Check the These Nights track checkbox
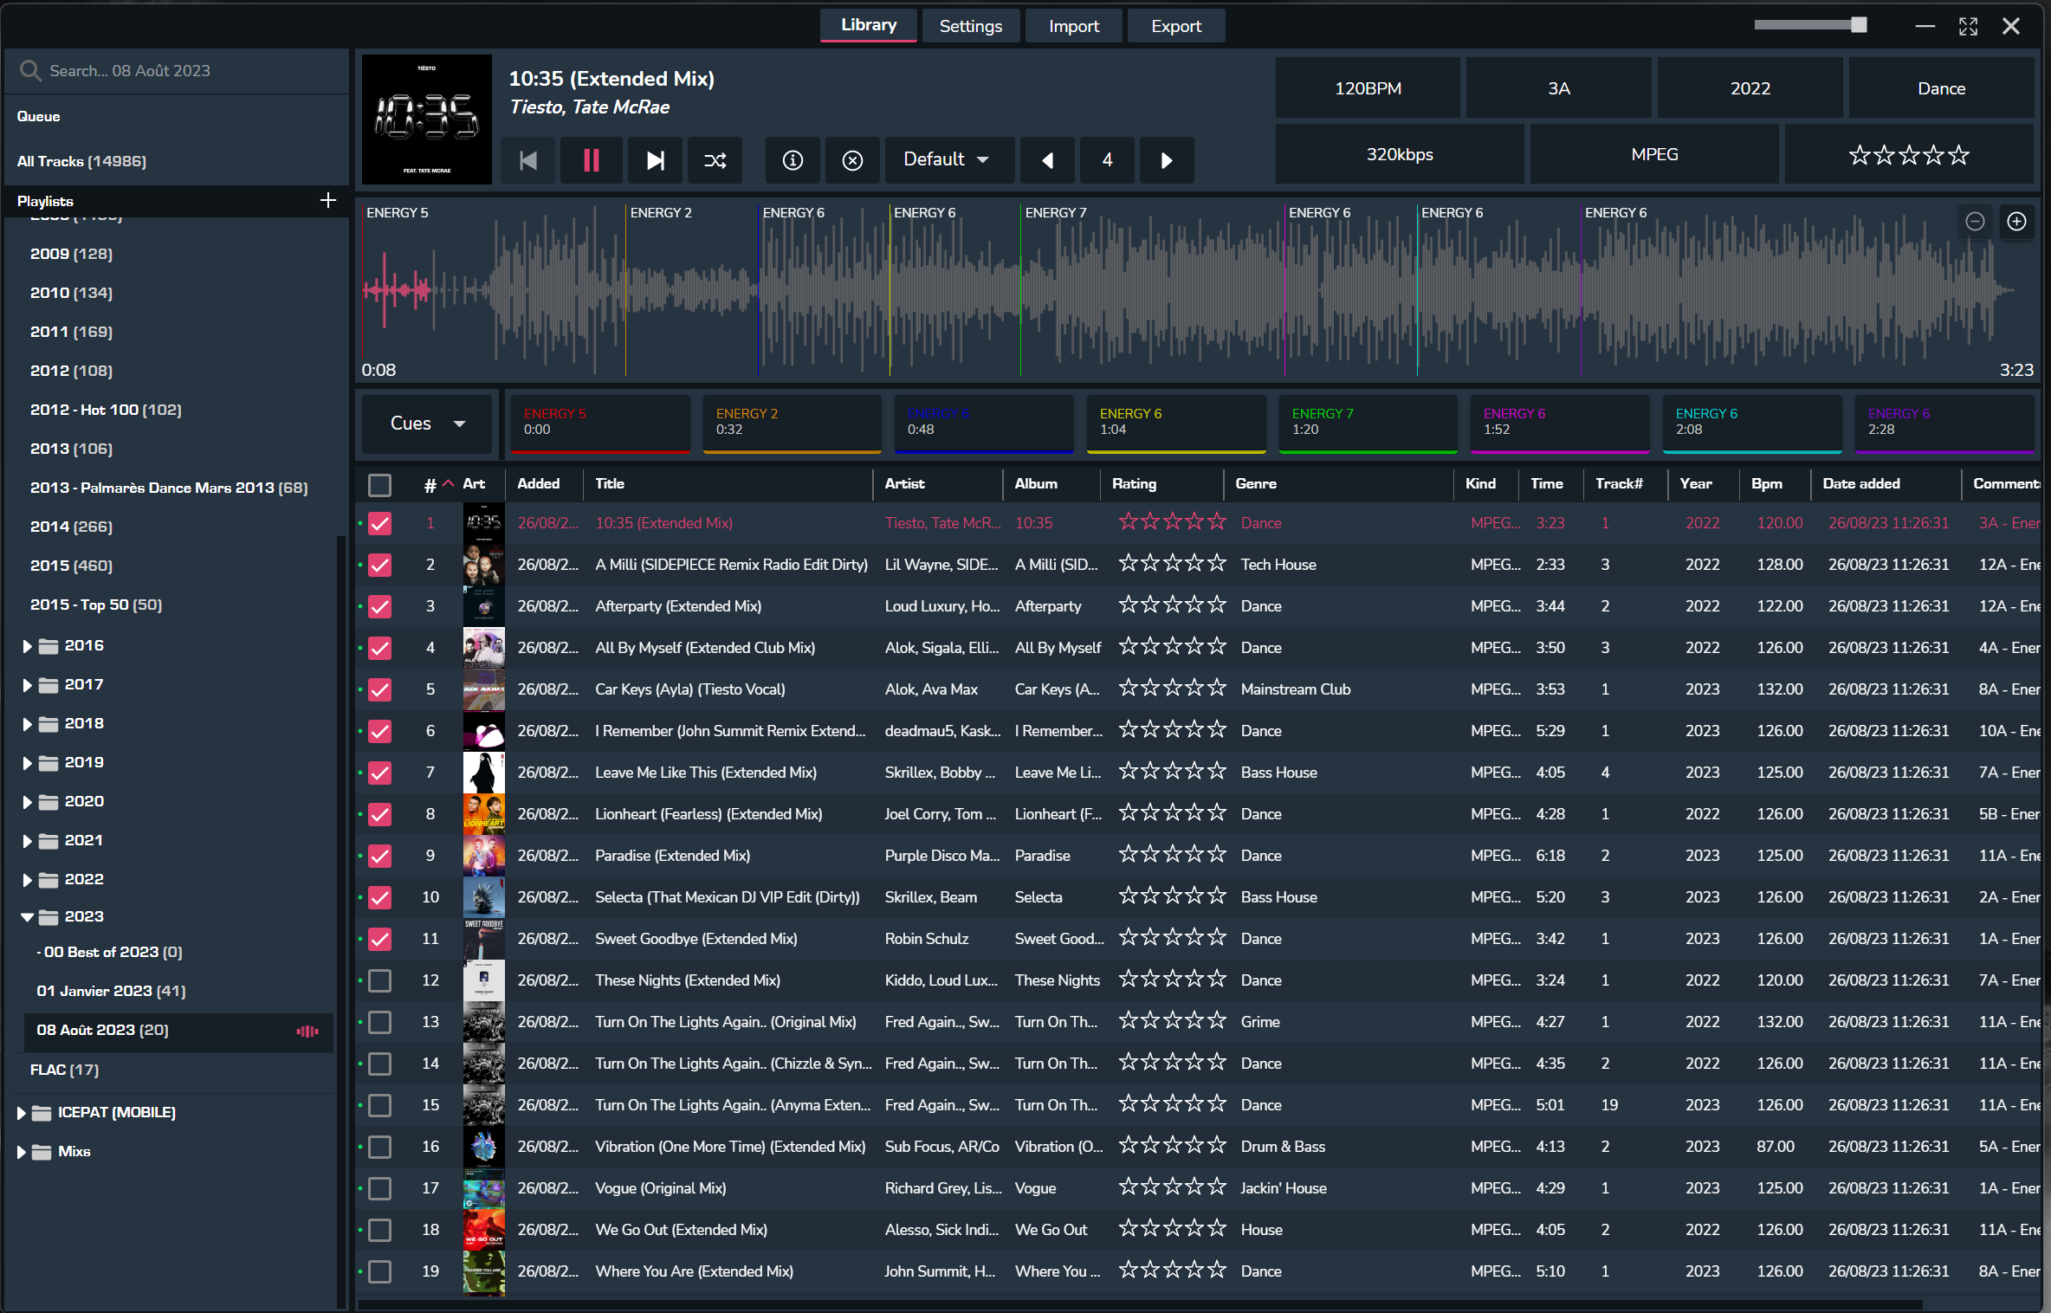This screenshot has width=2051, height=1313. (x=380, y=980)
